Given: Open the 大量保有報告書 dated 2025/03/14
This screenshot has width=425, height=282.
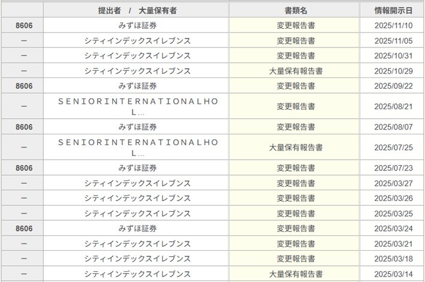Looking at the screenshot, I should pos(296,274).
